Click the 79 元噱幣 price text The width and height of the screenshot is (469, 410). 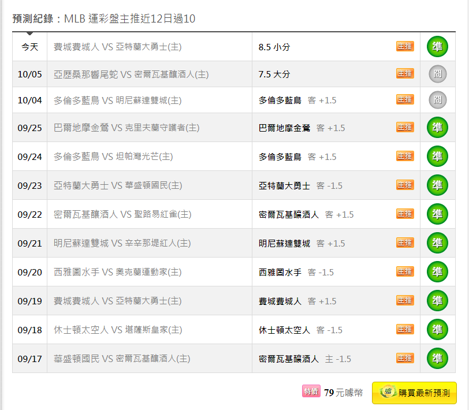coord(343,392)
